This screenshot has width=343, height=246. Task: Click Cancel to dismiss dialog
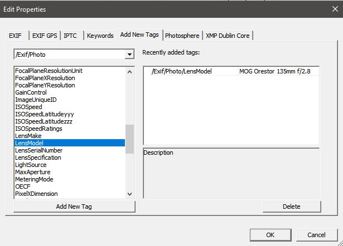[x=316, y=234]
